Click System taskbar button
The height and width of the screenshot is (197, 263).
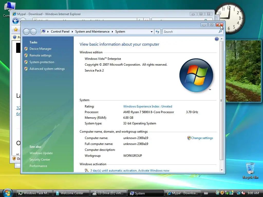[x=146, y=193]
